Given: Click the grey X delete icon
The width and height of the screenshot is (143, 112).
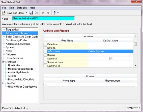Looking at the screenshot, I should click(x=37, y=13).
